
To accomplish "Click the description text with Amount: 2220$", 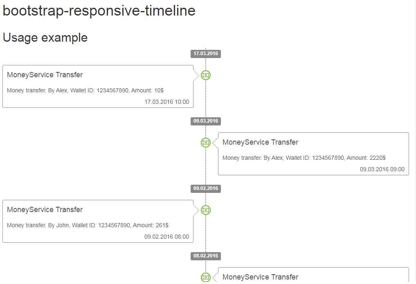I will point(304,158).
